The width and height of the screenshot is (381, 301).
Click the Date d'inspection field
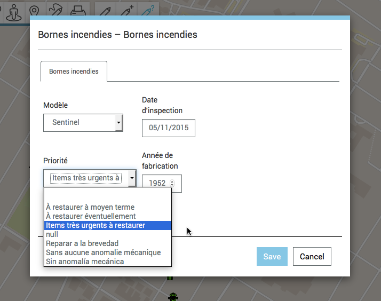point(169,128)
